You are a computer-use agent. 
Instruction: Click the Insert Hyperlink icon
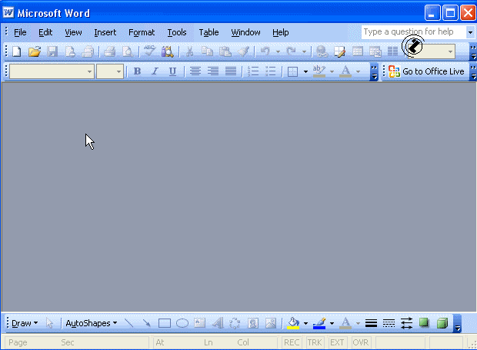(322, 51)
